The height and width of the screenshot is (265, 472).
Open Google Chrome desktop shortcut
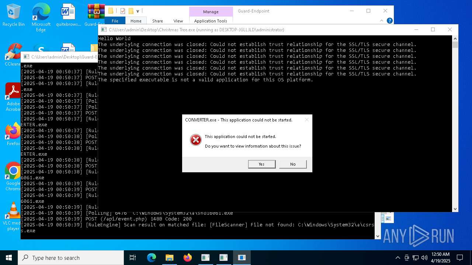(13, 176)
